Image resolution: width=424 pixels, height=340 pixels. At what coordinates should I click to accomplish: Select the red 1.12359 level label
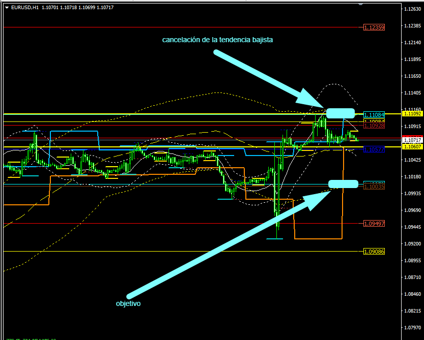click(x=374, y=27)
